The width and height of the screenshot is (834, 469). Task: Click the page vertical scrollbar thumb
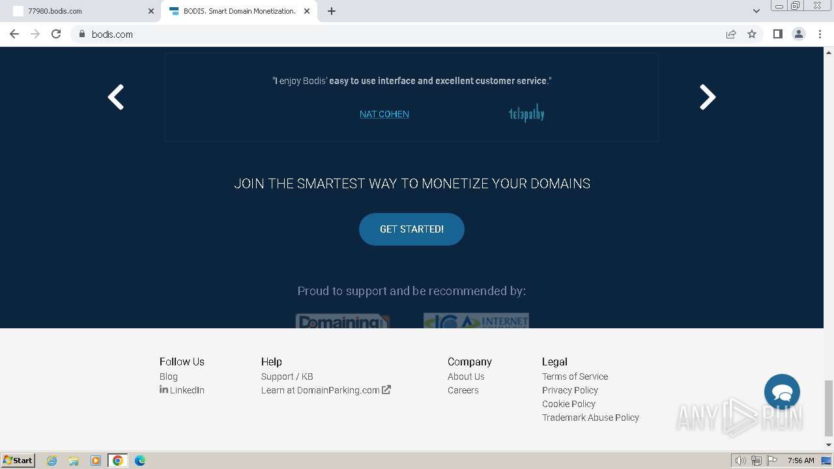pos(829,408)
